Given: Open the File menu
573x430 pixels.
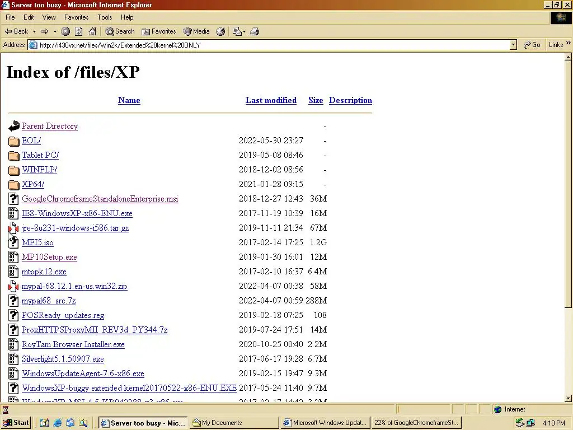Looking at the screenshot, I should point(10,17).
